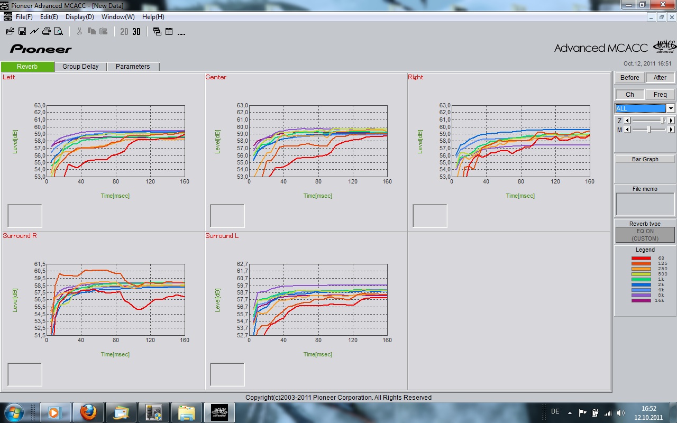This screenshot has height=423, width=677.
Task: Click the Z slider right arrow
Action: point(671,121)
